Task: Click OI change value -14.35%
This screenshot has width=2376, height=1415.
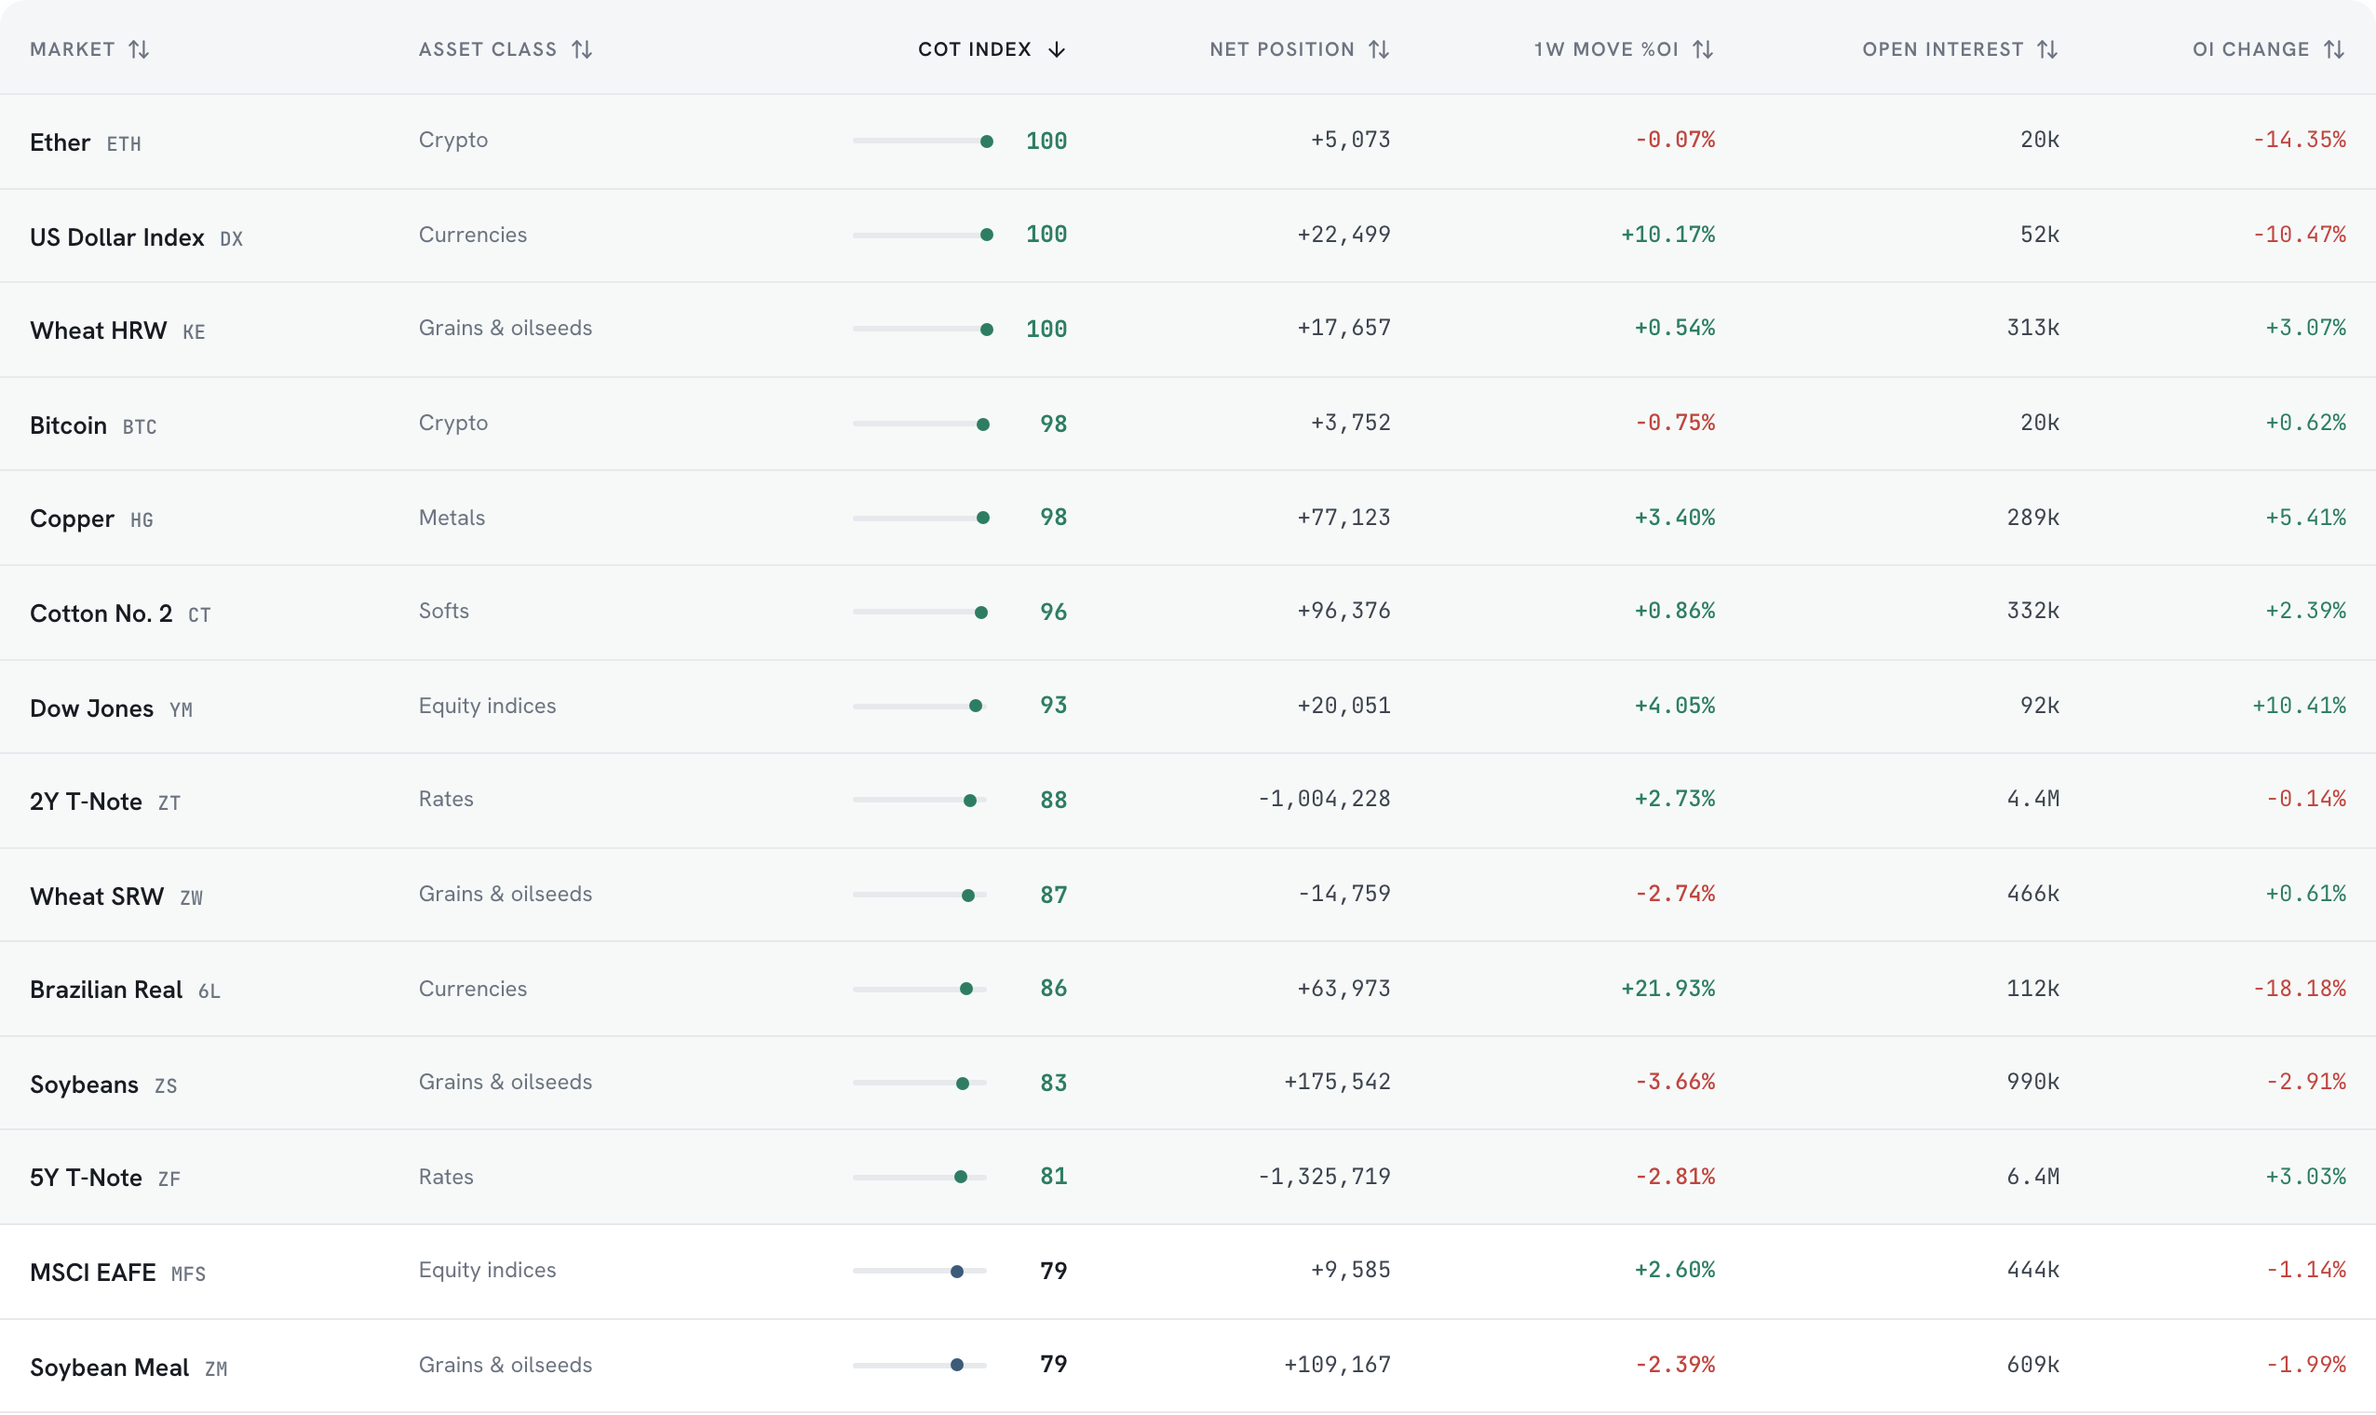Action: (x=2299, y=141)
